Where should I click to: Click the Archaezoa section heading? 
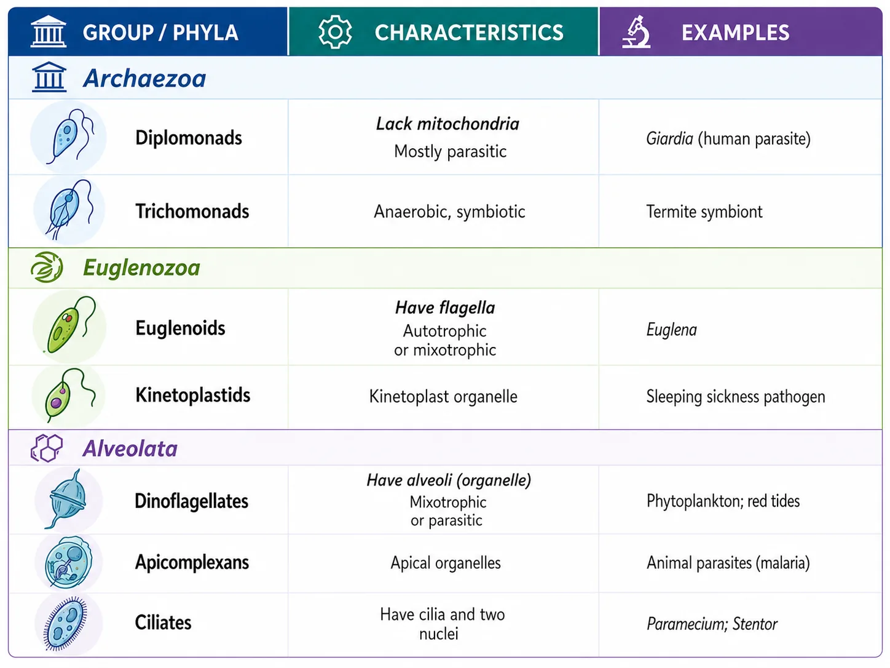click(x=144, y=78)
